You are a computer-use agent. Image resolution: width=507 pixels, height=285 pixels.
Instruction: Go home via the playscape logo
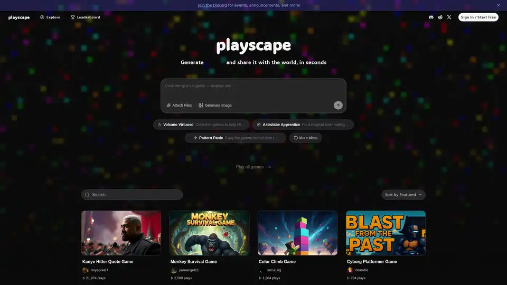click(19, 17)
